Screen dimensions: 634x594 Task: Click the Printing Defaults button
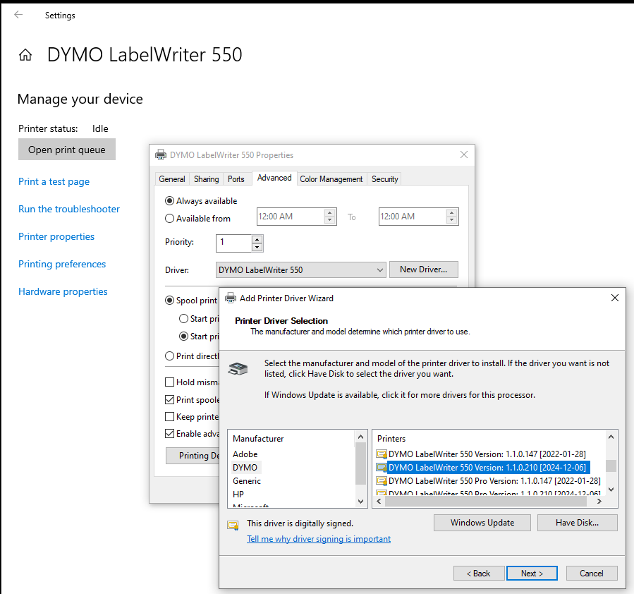click(x=193, y=455)
